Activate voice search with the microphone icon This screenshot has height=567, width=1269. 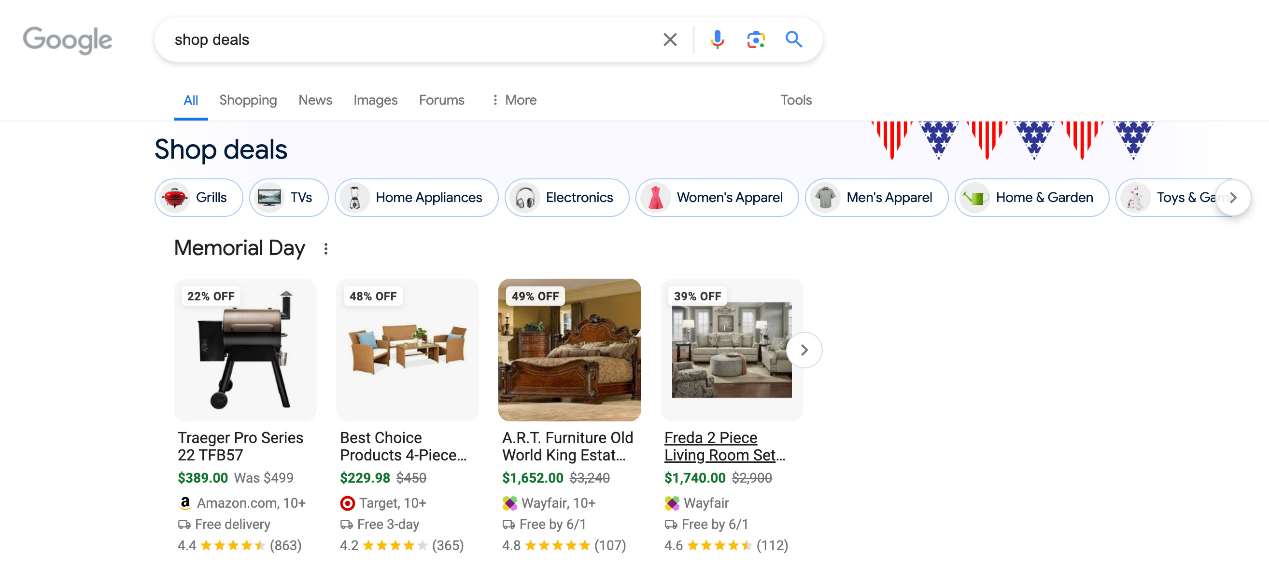coord(717,40)
